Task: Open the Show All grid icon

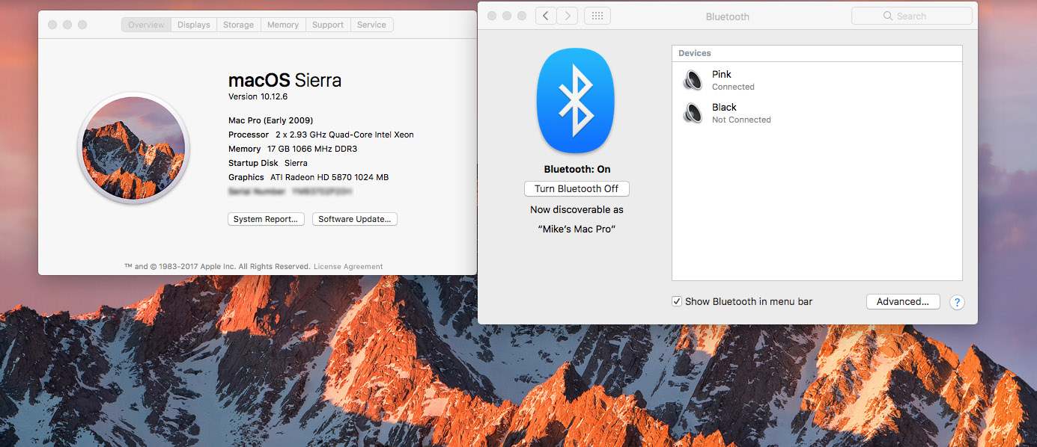Action: pyautogui.click(x=597, y=16)
